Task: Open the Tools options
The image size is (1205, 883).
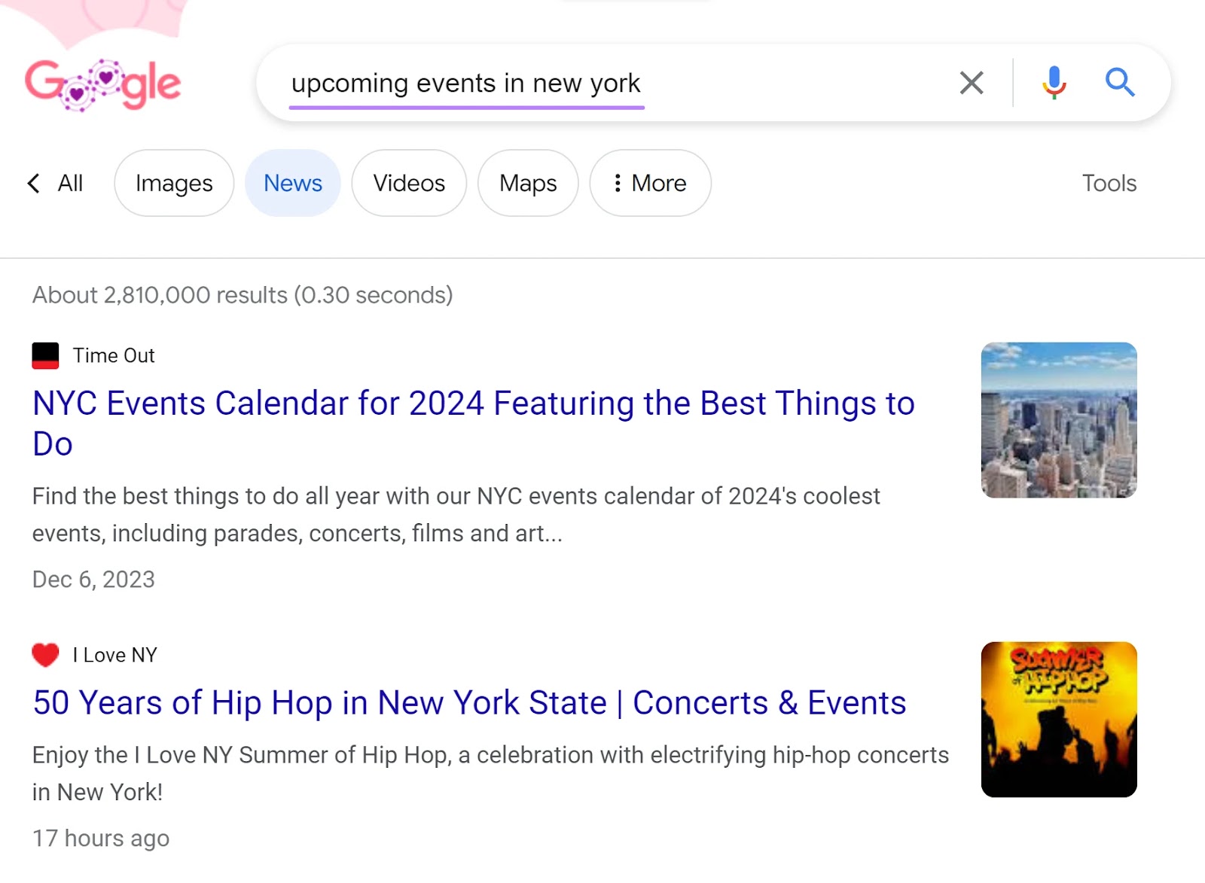Action: tap(1109, 183)
